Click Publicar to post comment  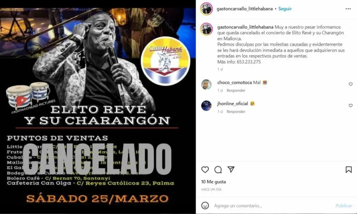343,206
